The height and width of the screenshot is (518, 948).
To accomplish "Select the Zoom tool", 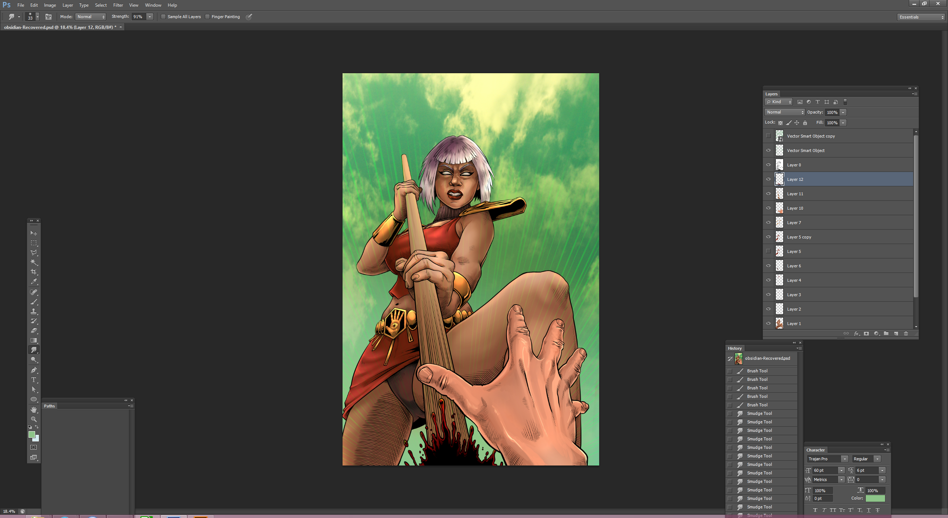I will click(x=34, y=419).
